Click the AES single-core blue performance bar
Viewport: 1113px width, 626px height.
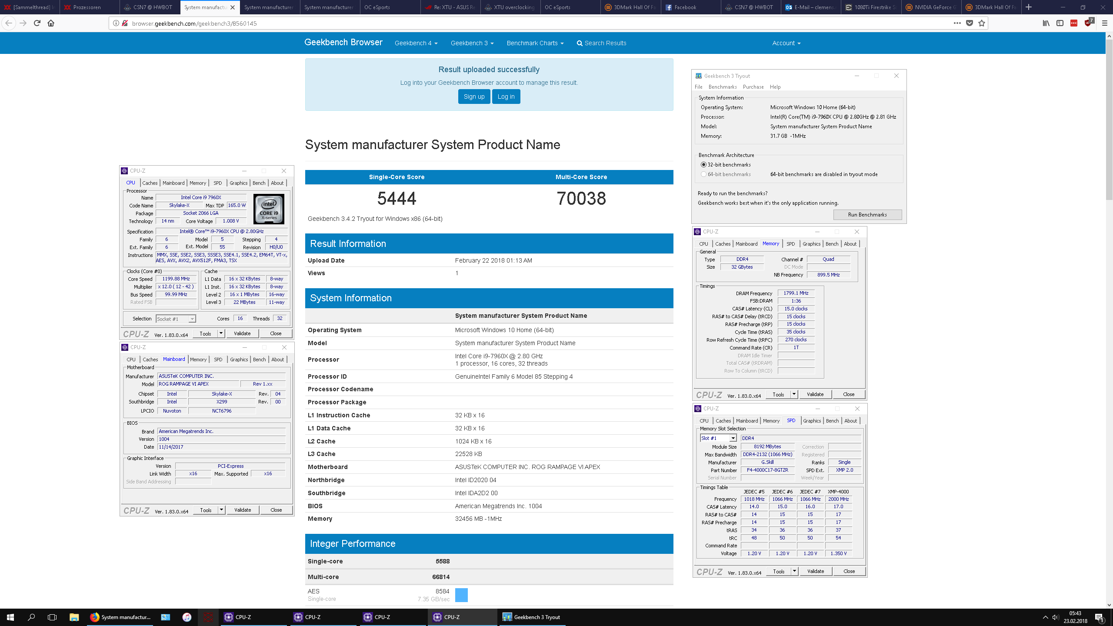click(461, 595)
